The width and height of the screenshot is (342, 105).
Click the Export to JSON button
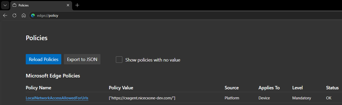point(82,59)
